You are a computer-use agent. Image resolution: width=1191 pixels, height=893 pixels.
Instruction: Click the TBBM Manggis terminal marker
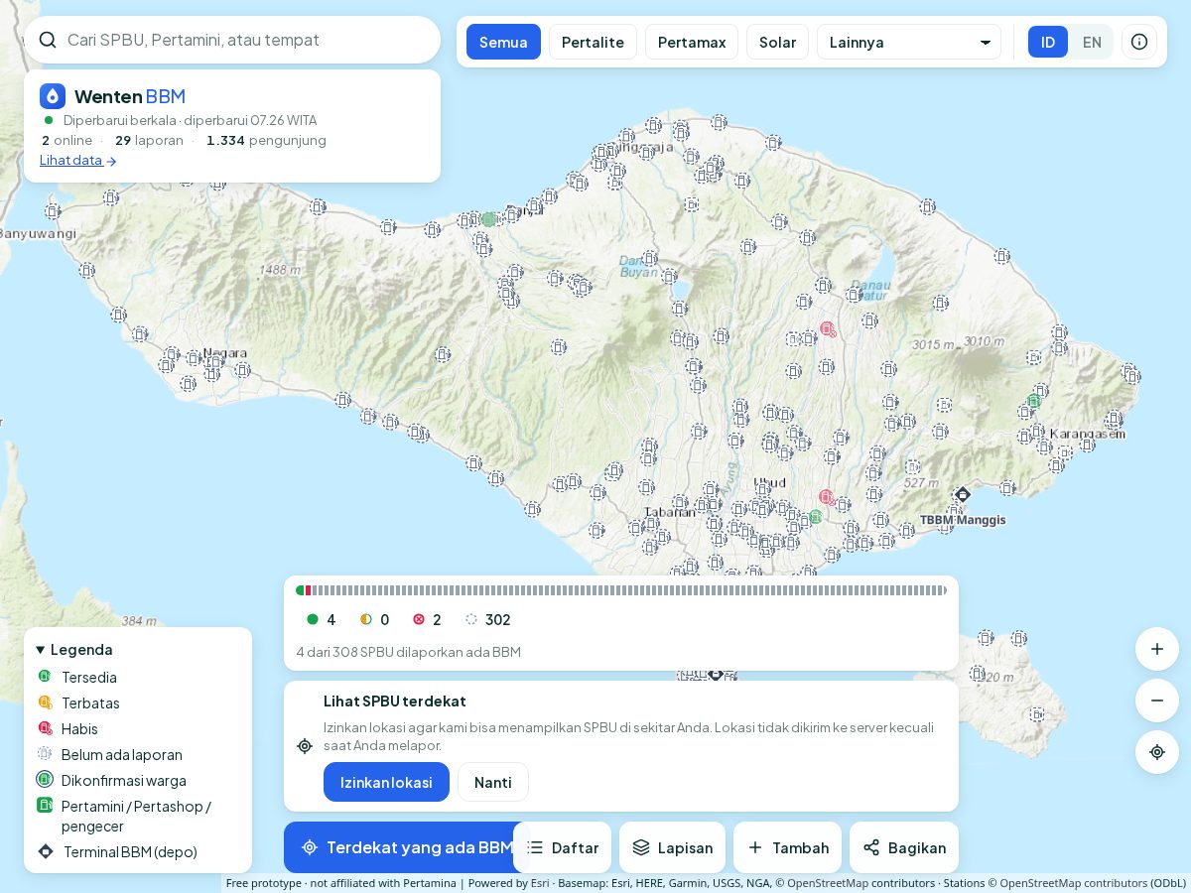962,494
